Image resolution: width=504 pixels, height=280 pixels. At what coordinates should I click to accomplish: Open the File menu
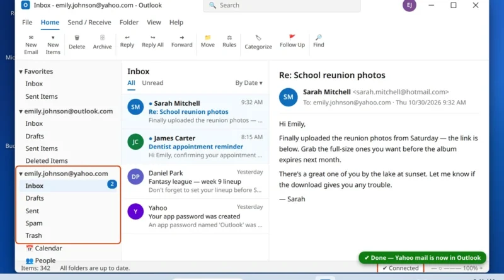pos(27,22)
